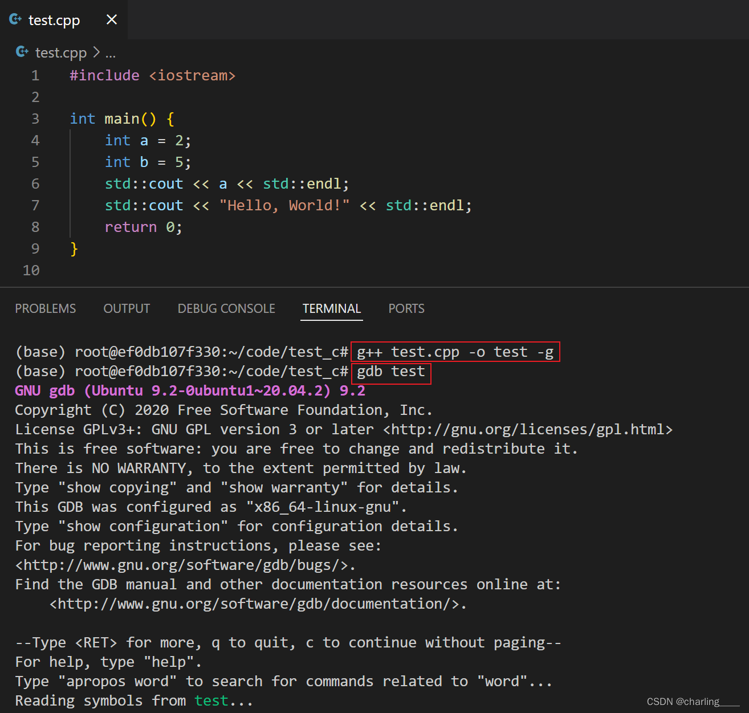Click the 'There is NO WARRANTY' terminal line

(241, 468)
